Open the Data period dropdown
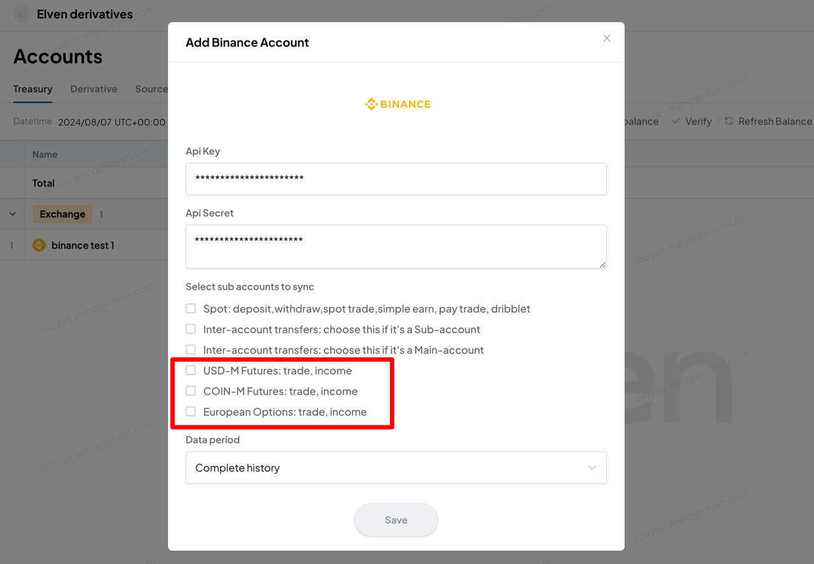This screenshot has width=814, height=564. (x=396, y=468)
